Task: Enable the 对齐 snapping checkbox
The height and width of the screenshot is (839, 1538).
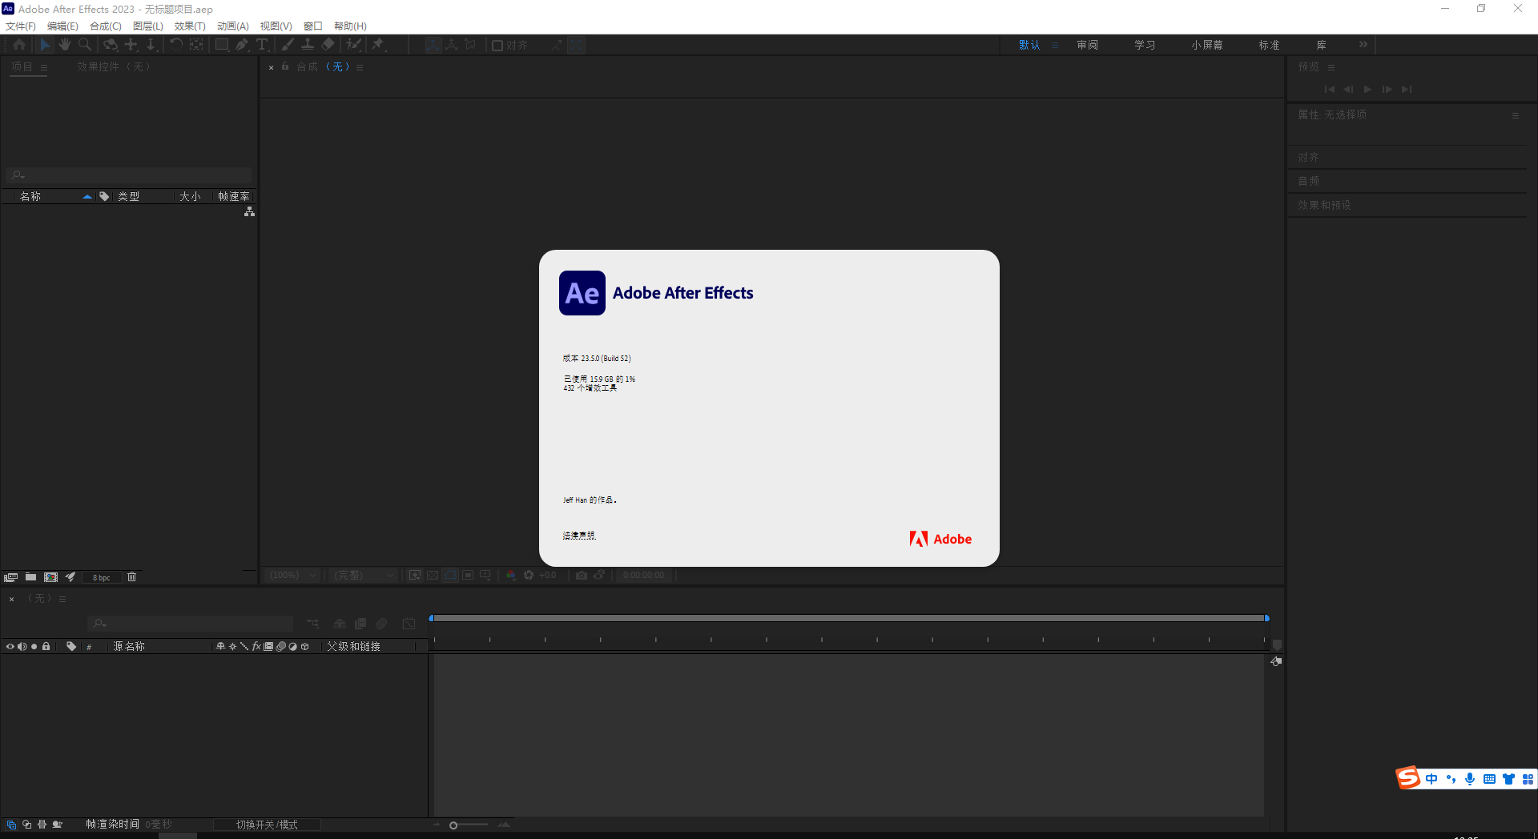Action: pyautogui.click(x=497, y=46)
